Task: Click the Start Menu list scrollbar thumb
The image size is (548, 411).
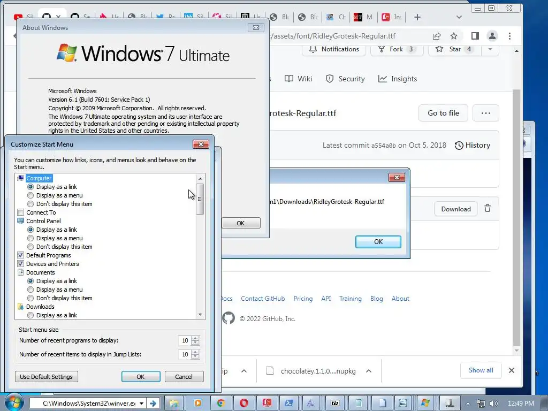Action: 200,199
